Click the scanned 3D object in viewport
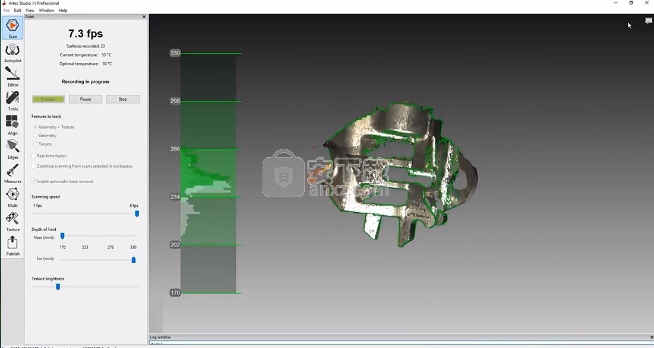This screenshot has width=654, height=348. 400,175
